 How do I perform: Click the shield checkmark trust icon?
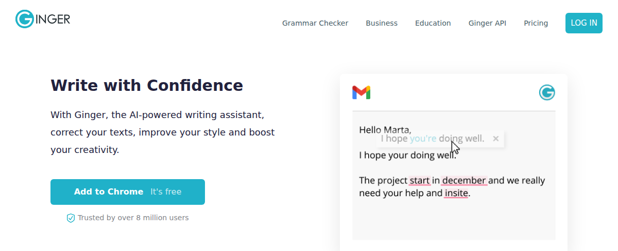coord(71,218)
